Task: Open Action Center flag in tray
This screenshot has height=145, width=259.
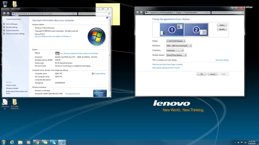Action: pyautogui.click(x=242, y=142)
